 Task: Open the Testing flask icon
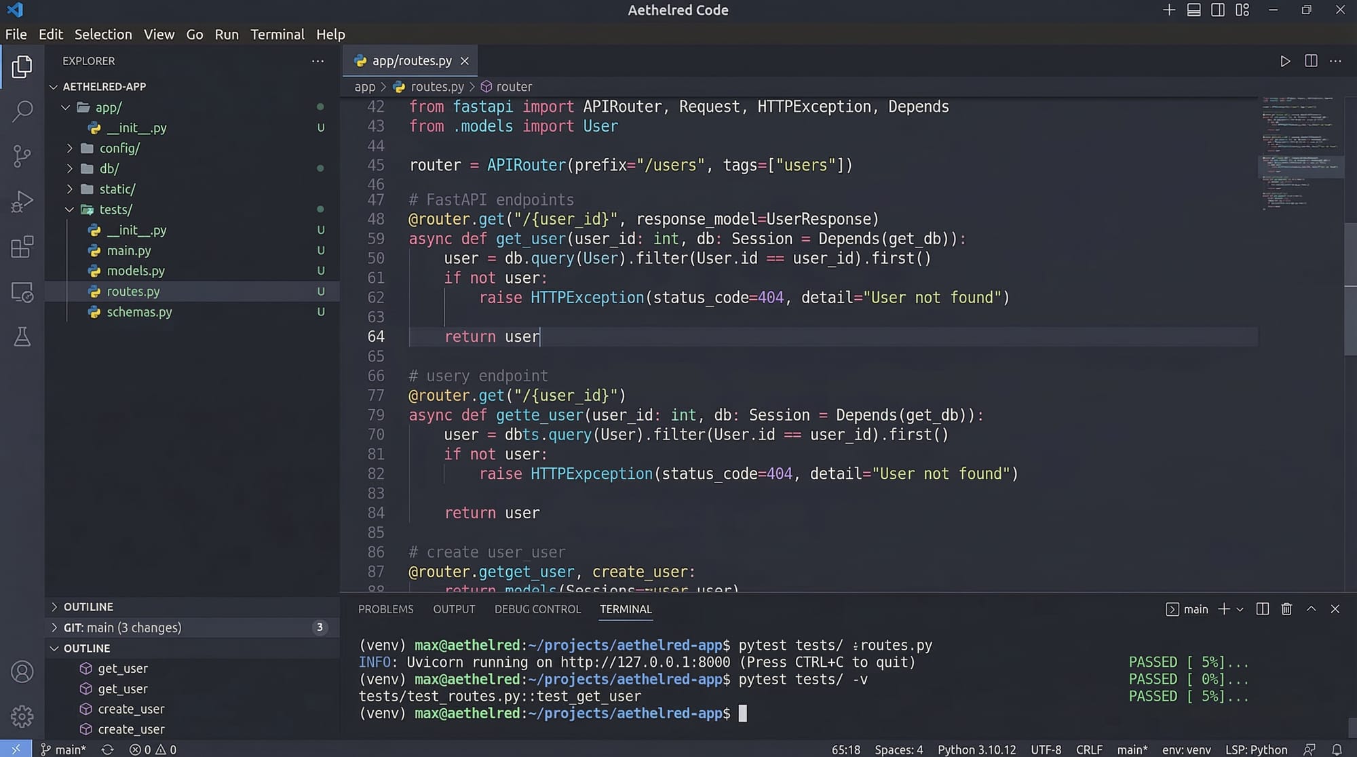22,336
